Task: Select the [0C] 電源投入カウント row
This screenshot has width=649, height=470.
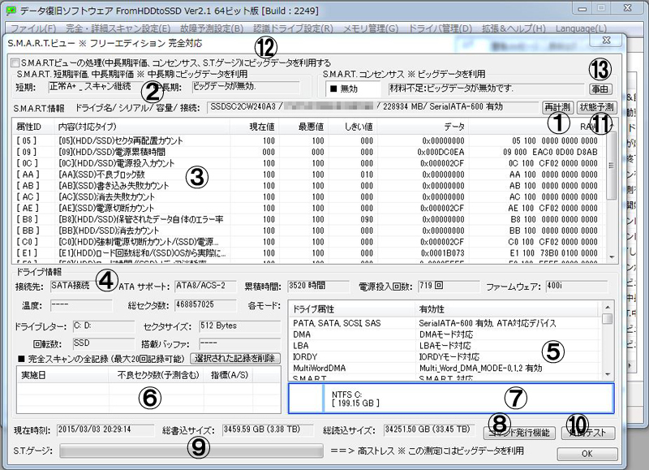Action: click(x=309, y=163)
